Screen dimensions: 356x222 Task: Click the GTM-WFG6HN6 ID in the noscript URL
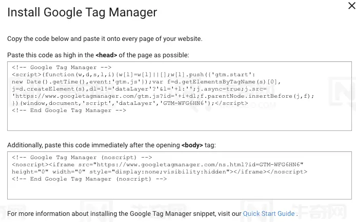pyautogui.click(x=280, y=165)
